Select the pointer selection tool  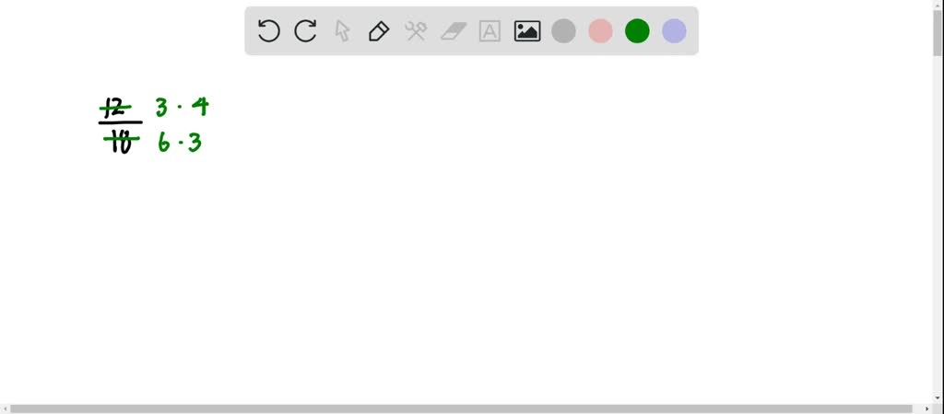342,30
